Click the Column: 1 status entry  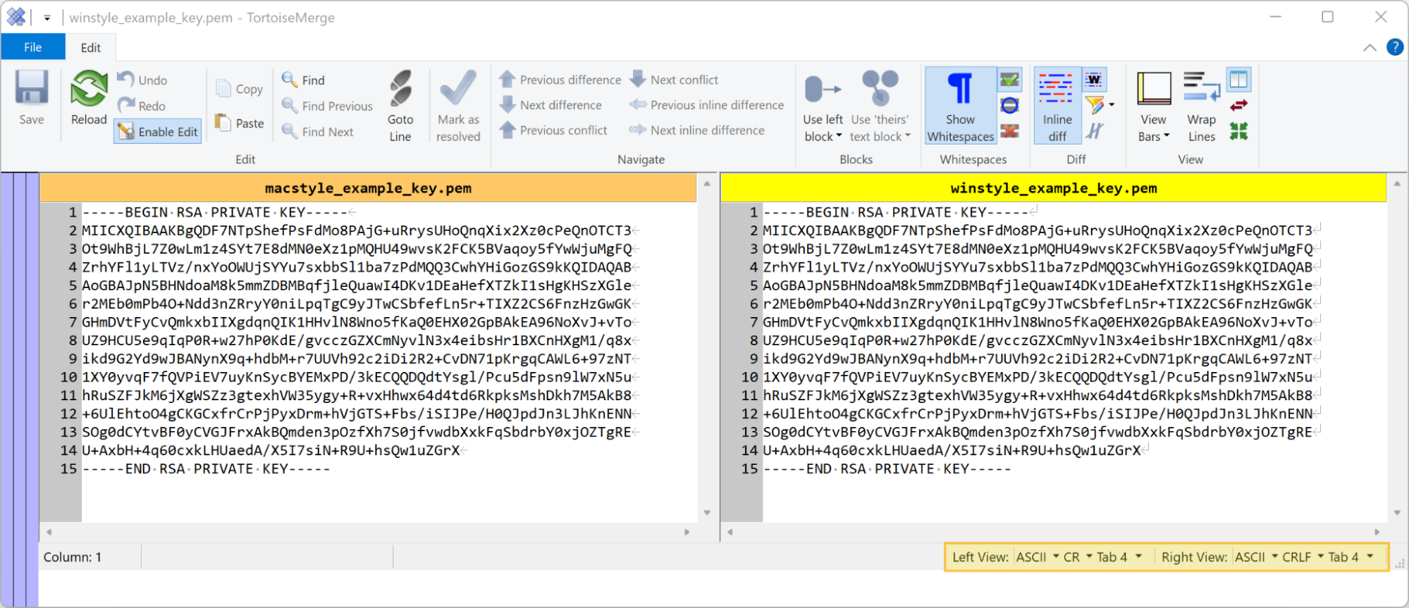pyautogui.click(x=73, y=557)
